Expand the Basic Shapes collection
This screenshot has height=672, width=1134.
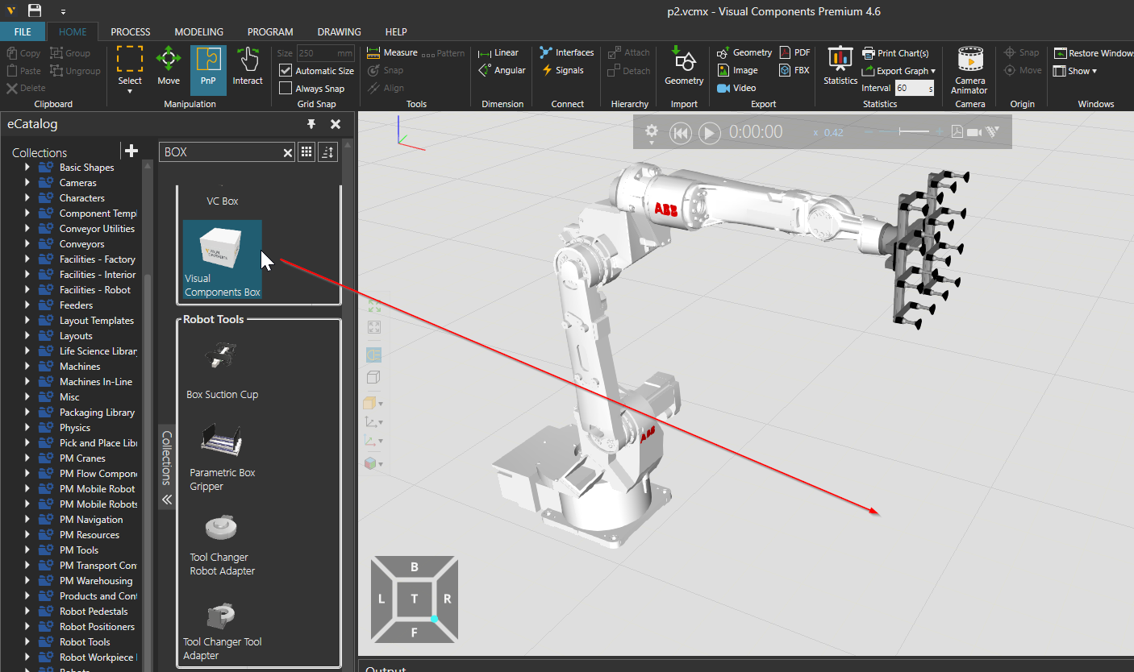(27, 168)
